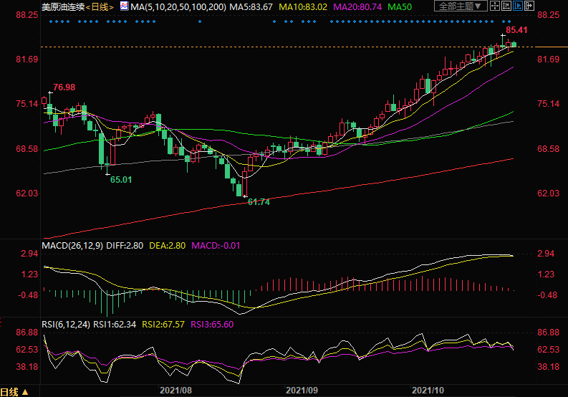568x397 pixels.
Task: Click the 61.74 low price marker
Action: pyautogui.click(x=258, y=203)
